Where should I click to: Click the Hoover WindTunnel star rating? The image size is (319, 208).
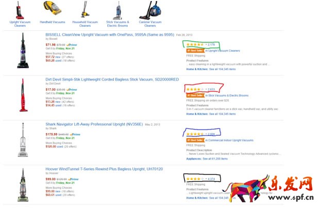pyautogui.click(x=194, y=179)
